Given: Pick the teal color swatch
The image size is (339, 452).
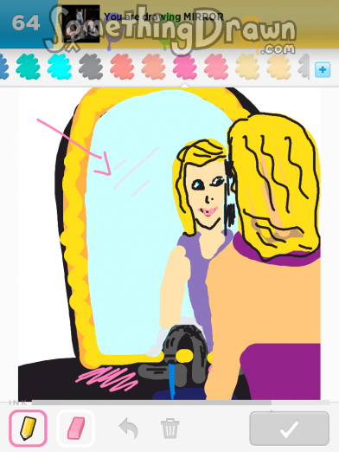Looking at the screenshot, I should 28,67.
